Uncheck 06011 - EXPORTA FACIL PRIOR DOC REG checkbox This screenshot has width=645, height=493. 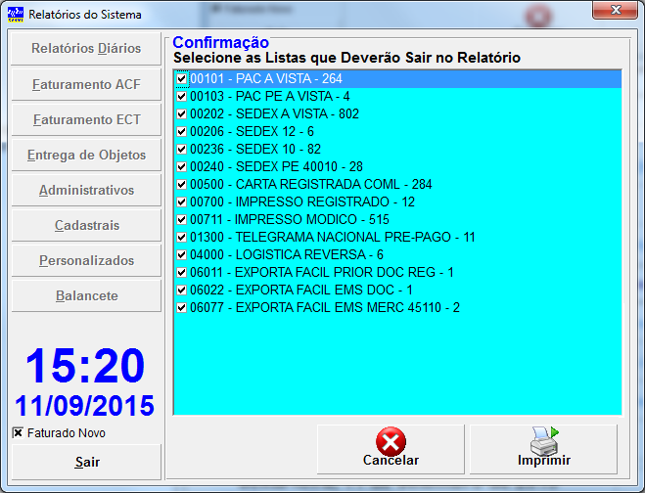[x=181, y=272]
